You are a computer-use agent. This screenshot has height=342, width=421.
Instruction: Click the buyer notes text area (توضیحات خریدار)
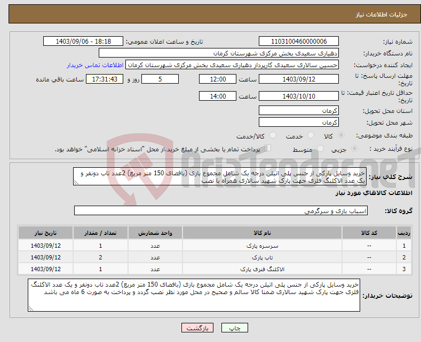coord(194,295)
